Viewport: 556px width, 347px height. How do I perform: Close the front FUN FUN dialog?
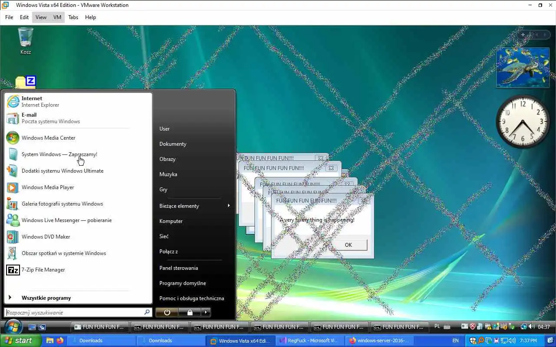click(x=365, y=201)
